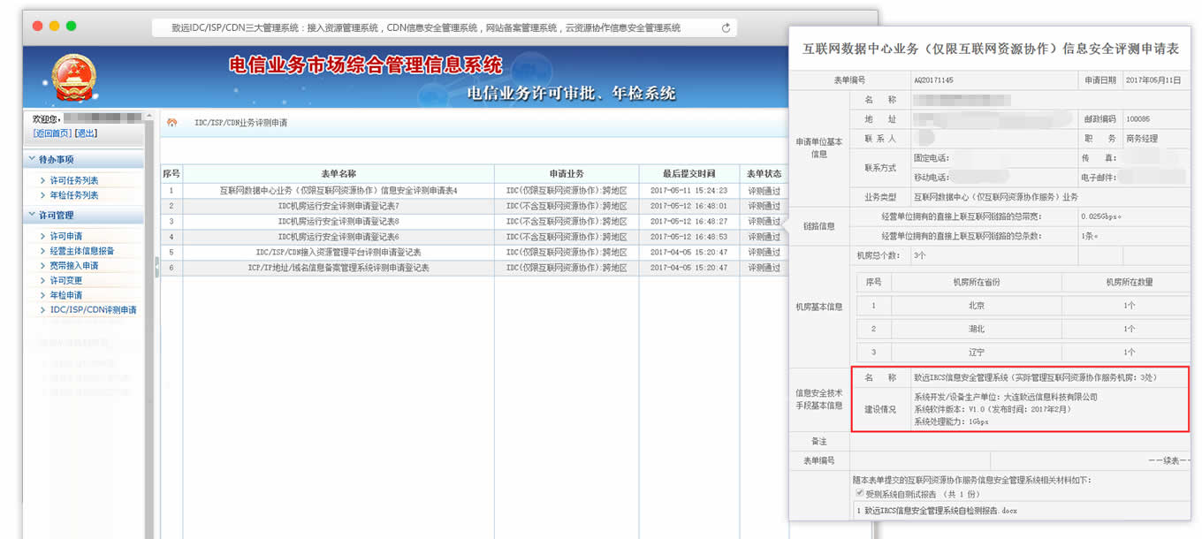Collapse the 许可管理 sidebar section
1202x539 pixels.
[x=56, y=216]
